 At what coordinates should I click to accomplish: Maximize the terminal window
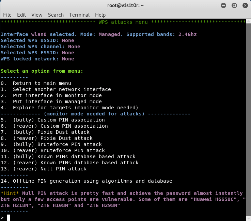pyautogui.click(x=234, y=5)
